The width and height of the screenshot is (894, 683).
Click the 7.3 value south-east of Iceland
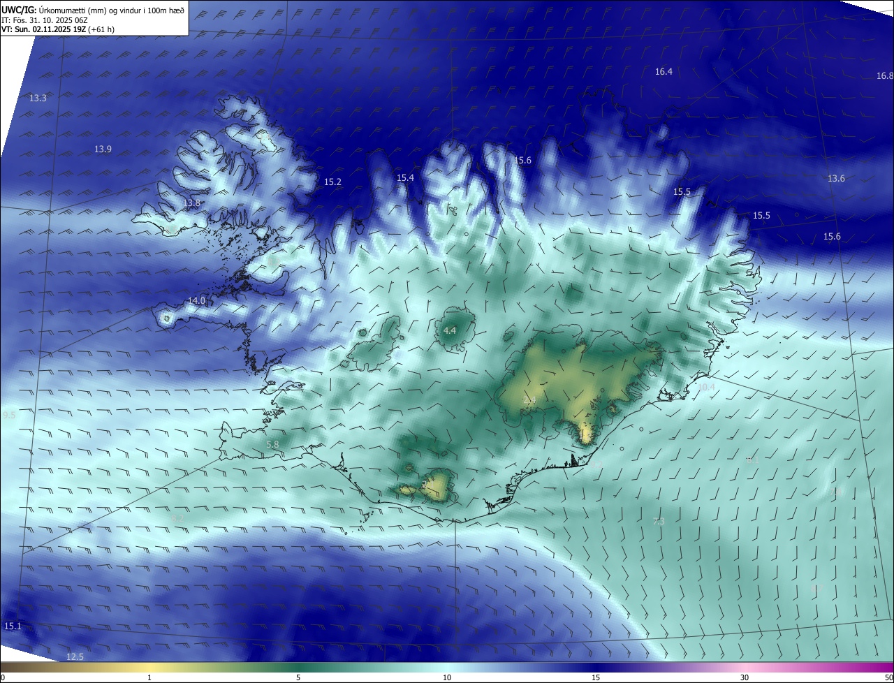point(658,521)
